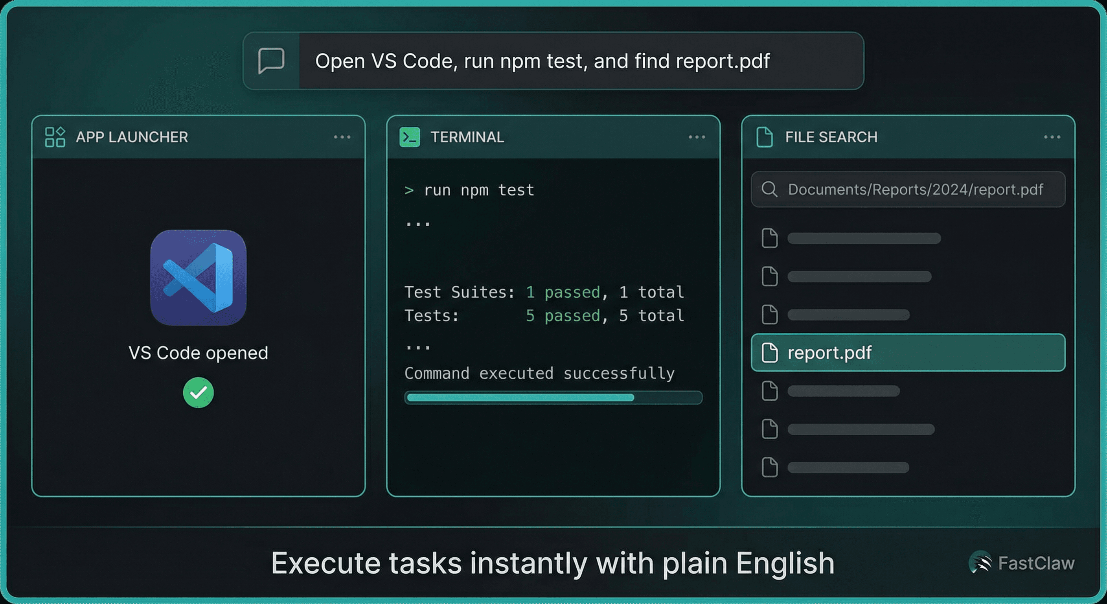Click the magnifier icon in the search bar
The height and width of the screenshot is (604, 1107).
coord(770,189)
